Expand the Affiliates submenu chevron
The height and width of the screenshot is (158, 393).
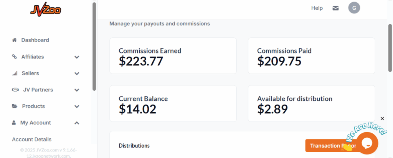click(x=77, y=57)
